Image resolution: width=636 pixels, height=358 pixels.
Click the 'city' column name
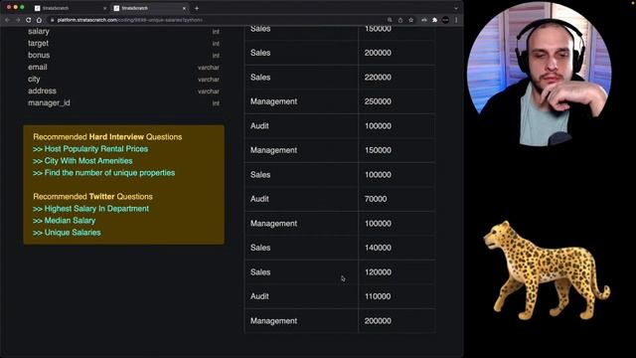tap(34, 80)
